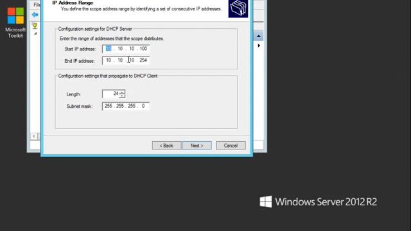Collapse the tree node arrow under the DHCP icon
The image size is (411, 231).
35,33
